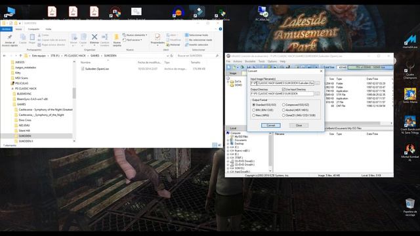Select Silent Hill folder in Explorer tree
Screen dimensions: 420x236
click(x=24, y=130)
